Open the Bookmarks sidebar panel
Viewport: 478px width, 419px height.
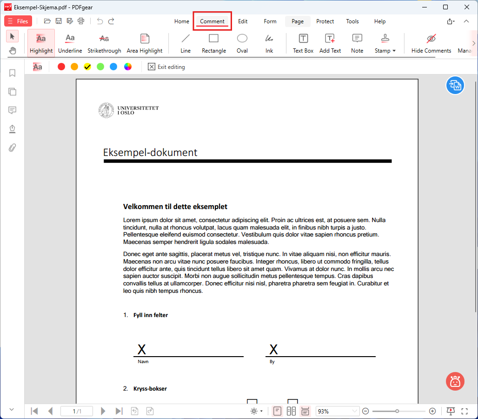click(x=12, y=73)
